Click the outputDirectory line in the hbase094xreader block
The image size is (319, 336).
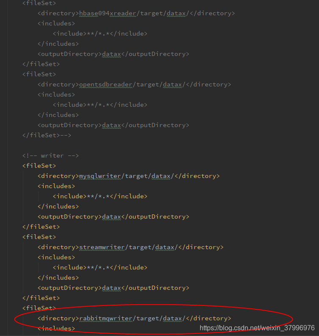point(113,54)
